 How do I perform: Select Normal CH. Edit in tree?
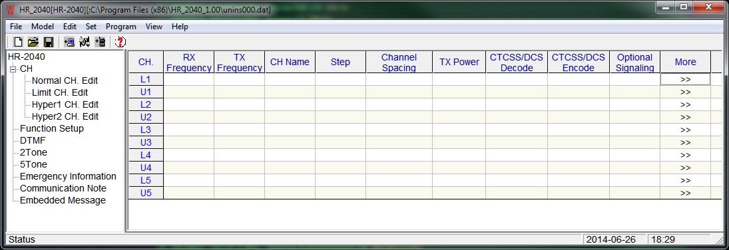point(65,81)
